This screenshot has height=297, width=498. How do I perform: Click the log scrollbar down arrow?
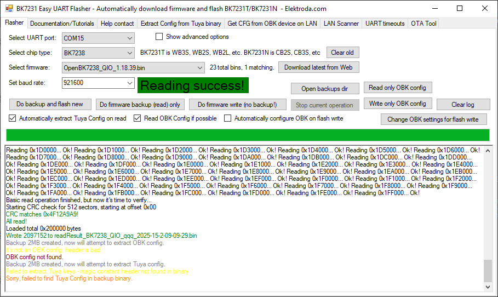[x=488, y=287]
